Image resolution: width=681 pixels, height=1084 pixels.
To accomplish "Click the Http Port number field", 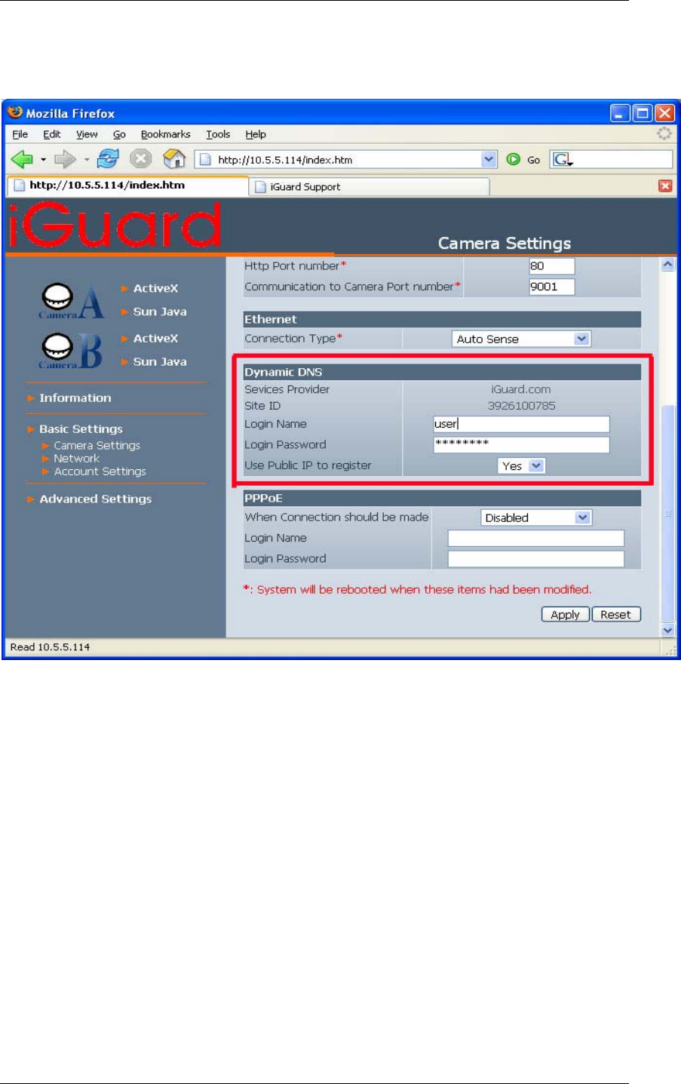I will (551, 266).
